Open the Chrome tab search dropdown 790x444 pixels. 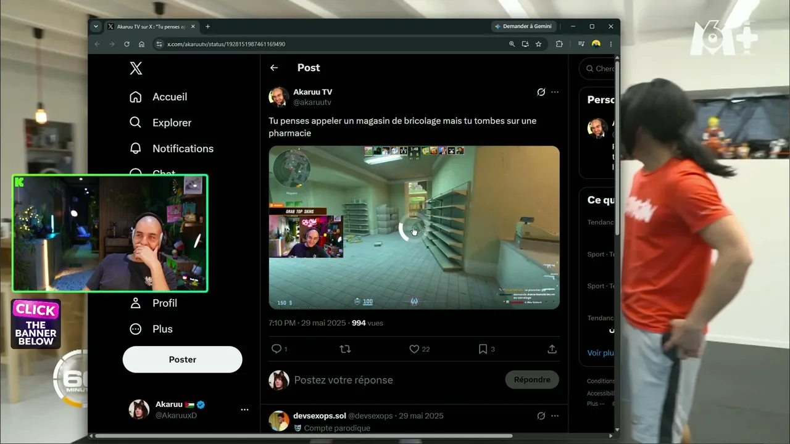[x=96, y=27]
